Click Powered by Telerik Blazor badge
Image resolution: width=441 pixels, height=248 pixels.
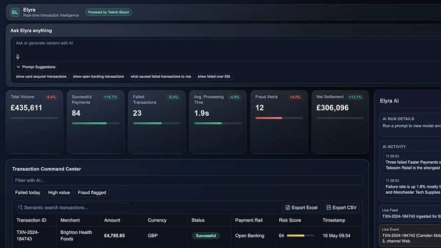click(108, 12)
